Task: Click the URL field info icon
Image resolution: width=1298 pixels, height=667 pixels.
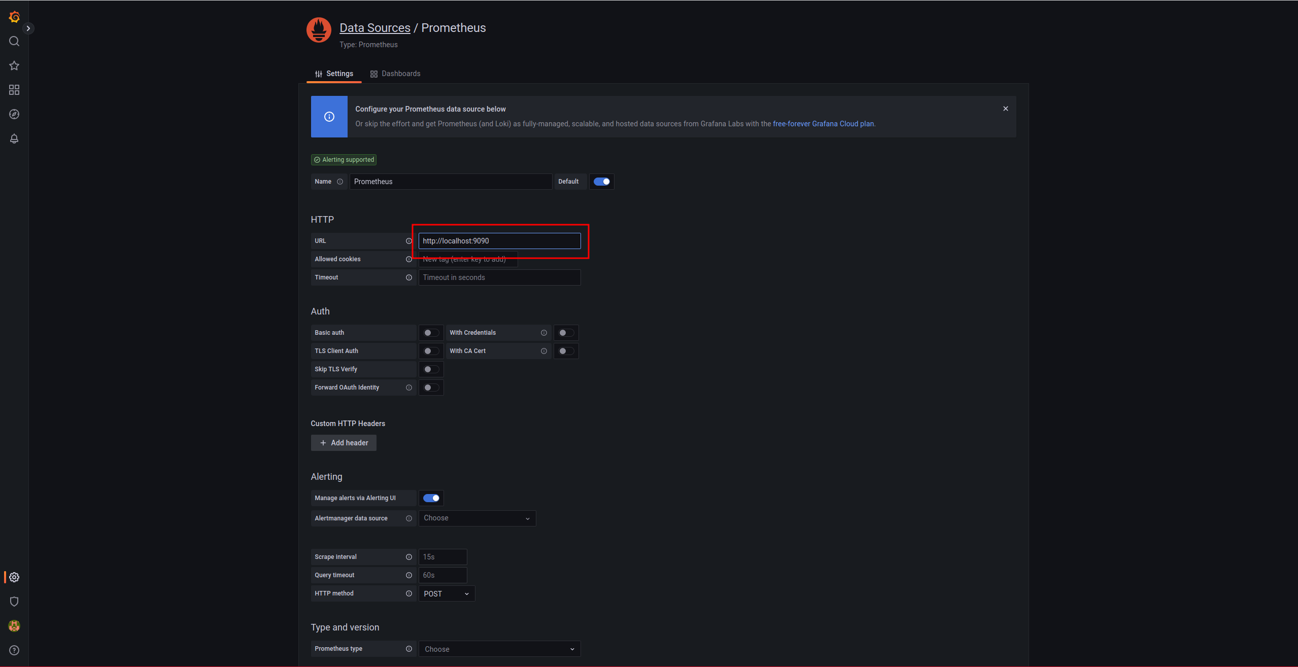Action: tap(408, 241)
